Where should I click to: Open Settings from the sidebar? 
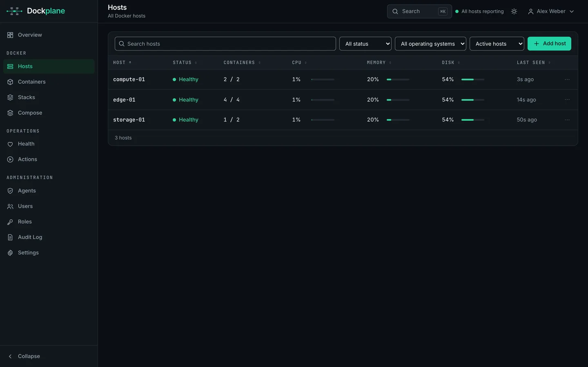(x=49, y=253)
